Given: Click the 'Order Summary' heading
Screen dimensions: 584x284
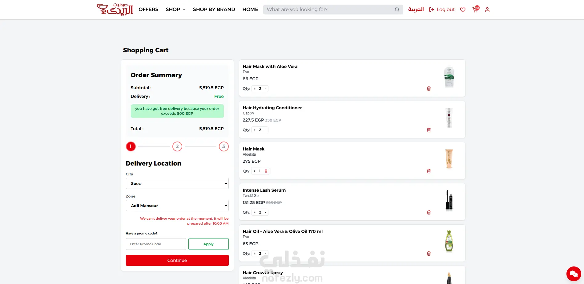Looking at the screenshot, I should [156, 75].
